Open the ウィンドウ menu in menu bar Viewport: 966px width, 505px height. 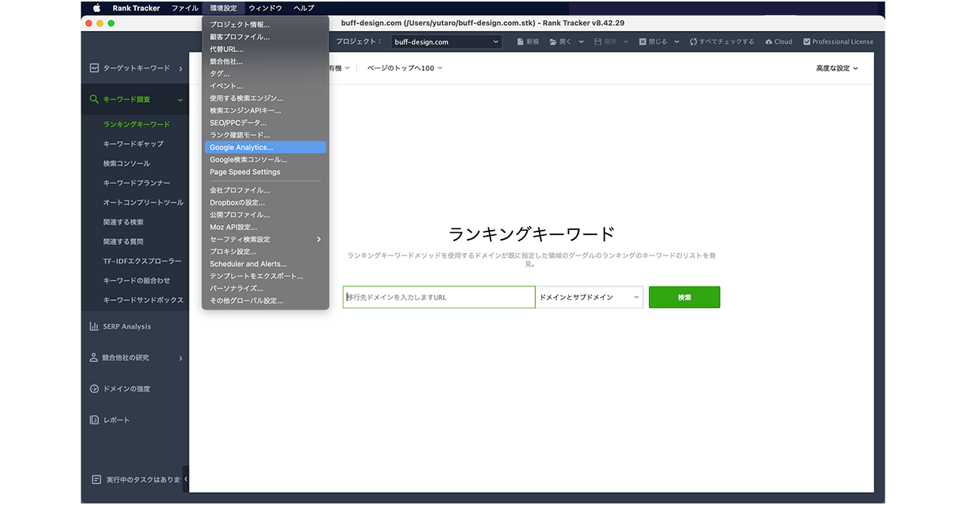[x=265, y=8]
